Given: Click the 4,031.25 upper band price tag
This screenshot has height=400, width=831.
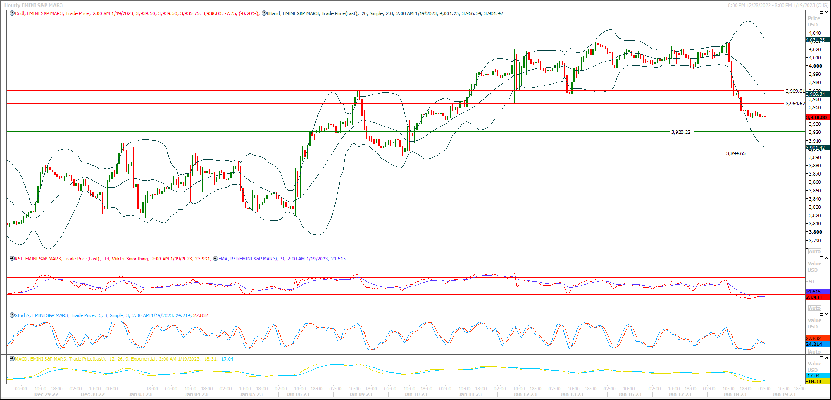Looking at the screenshot, I should tap(818, 40).
